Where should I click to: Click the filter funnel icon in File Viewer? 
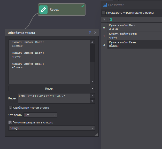104,20
